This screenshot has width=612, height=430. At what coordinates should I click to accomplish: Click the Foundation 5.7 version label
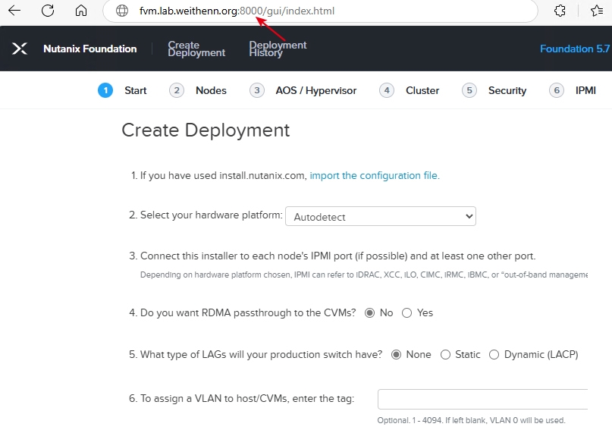[x=575, y=49]
